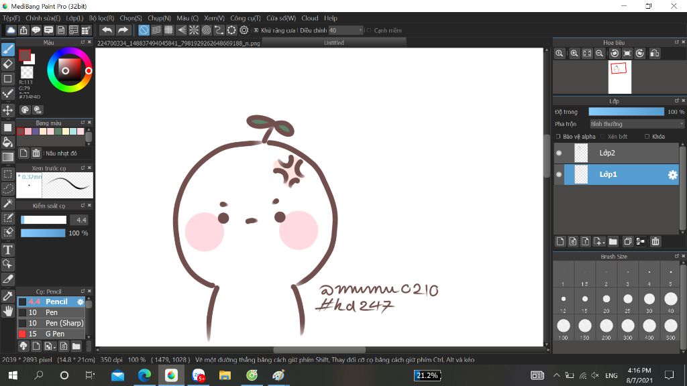Select the Lasso tool

click(8, 188)
